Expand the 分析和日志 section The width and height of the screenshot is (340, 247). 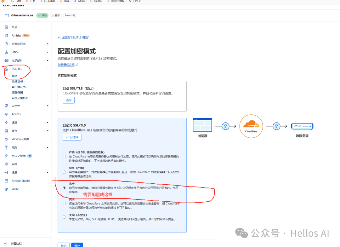[x=48, y=43]
